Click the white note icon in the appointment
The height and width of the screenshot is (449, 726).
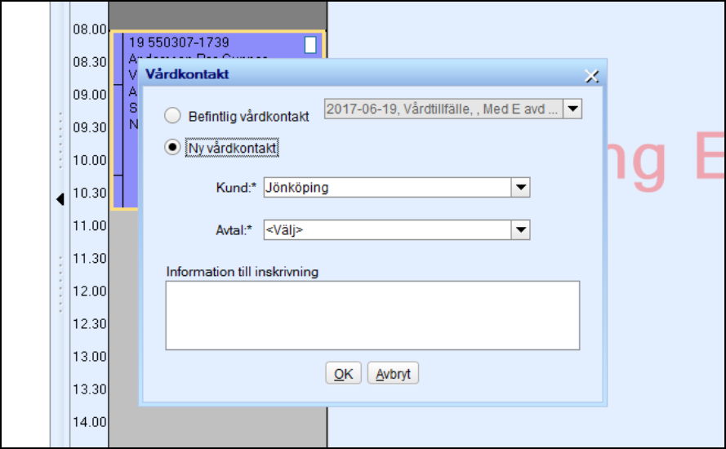point(310,45)
